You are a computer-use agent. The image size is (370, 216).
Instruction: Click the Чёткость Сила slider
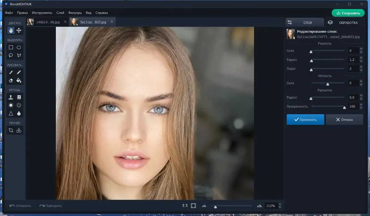click(327, 84)
